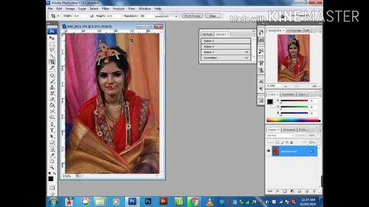This screenshot has width=369, height=207.
Task: Open the layer blend mode dropdown
Action: (x=280, y=136)
